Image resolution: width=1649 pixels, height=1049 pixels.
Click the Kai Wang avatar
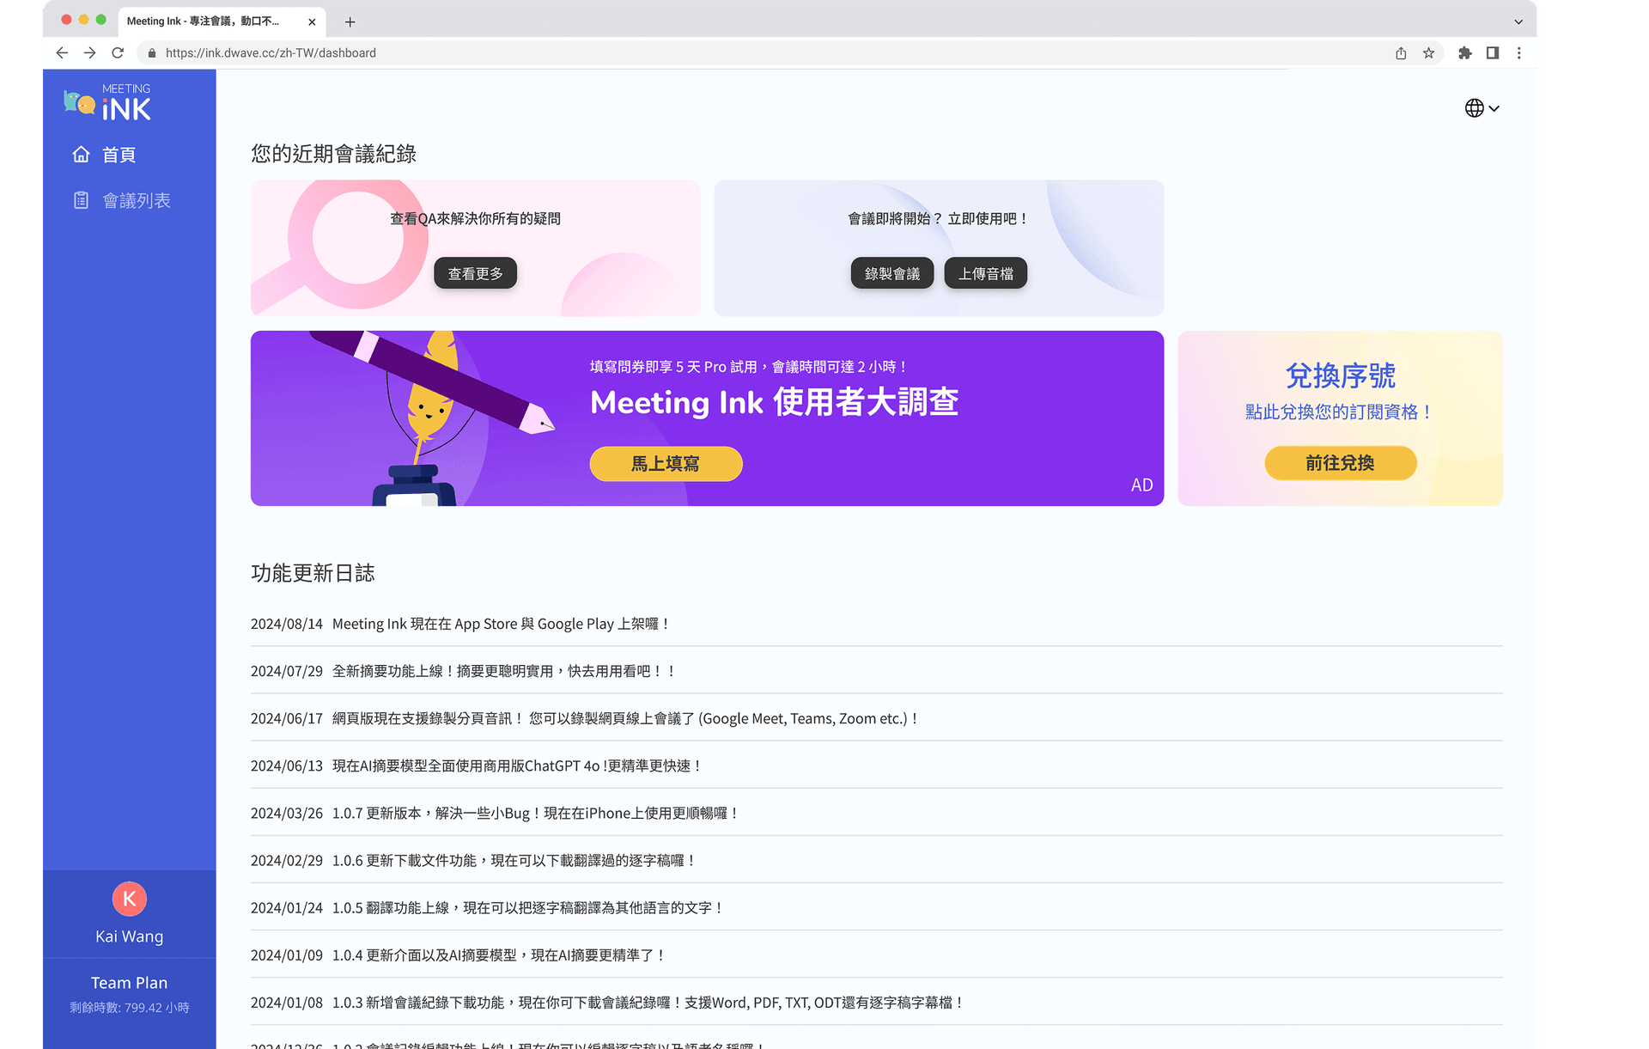coord(129,899)
